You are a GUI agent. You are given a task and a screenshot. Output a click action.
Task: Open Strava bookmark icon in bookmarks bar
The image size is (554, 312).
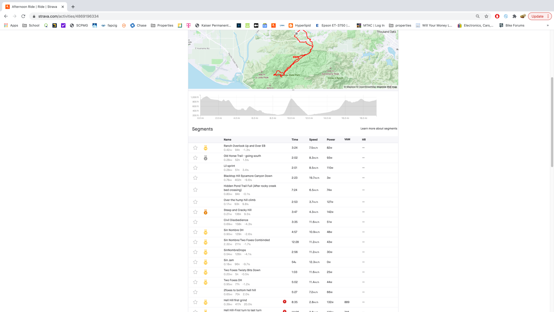(x=273, y=25)
